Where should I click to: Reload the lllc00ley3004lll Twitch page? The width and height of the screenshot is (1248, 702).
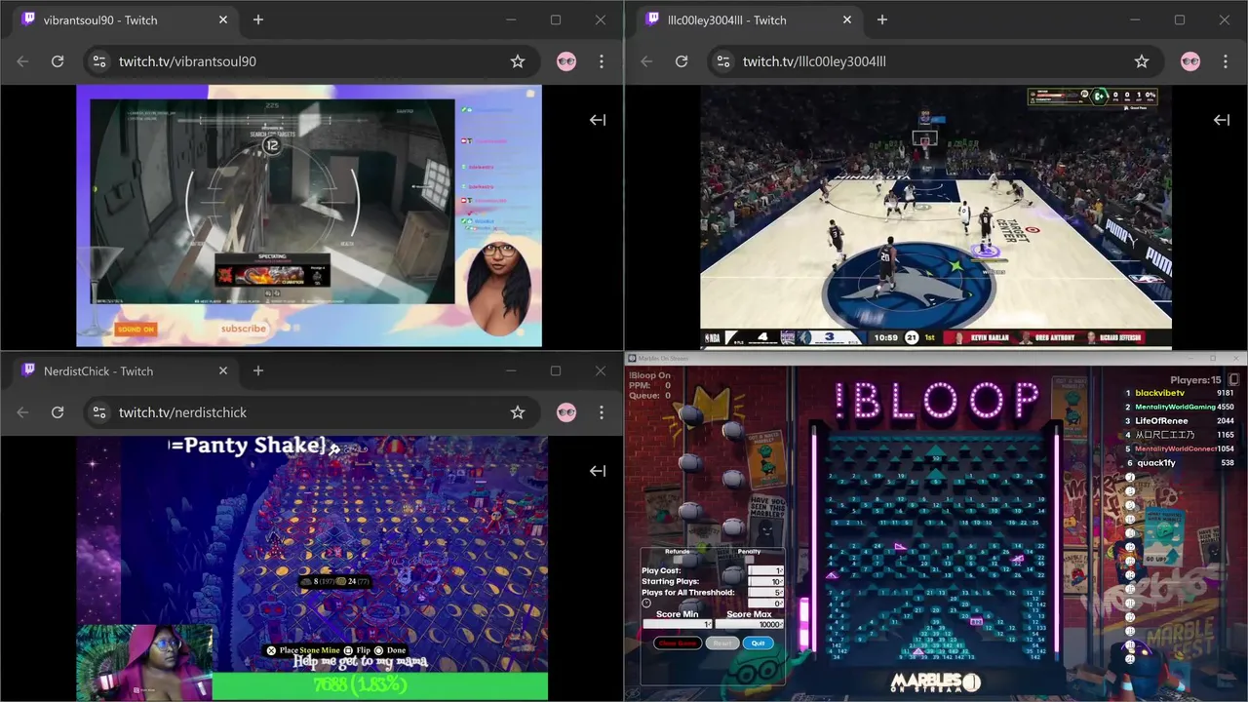coord(682,61)
